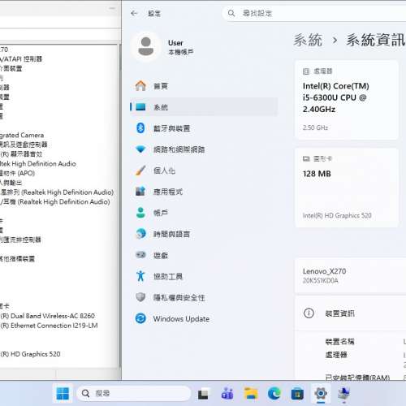Click the taskbar search box
406x406 pixels.
(x=134, y=393)
